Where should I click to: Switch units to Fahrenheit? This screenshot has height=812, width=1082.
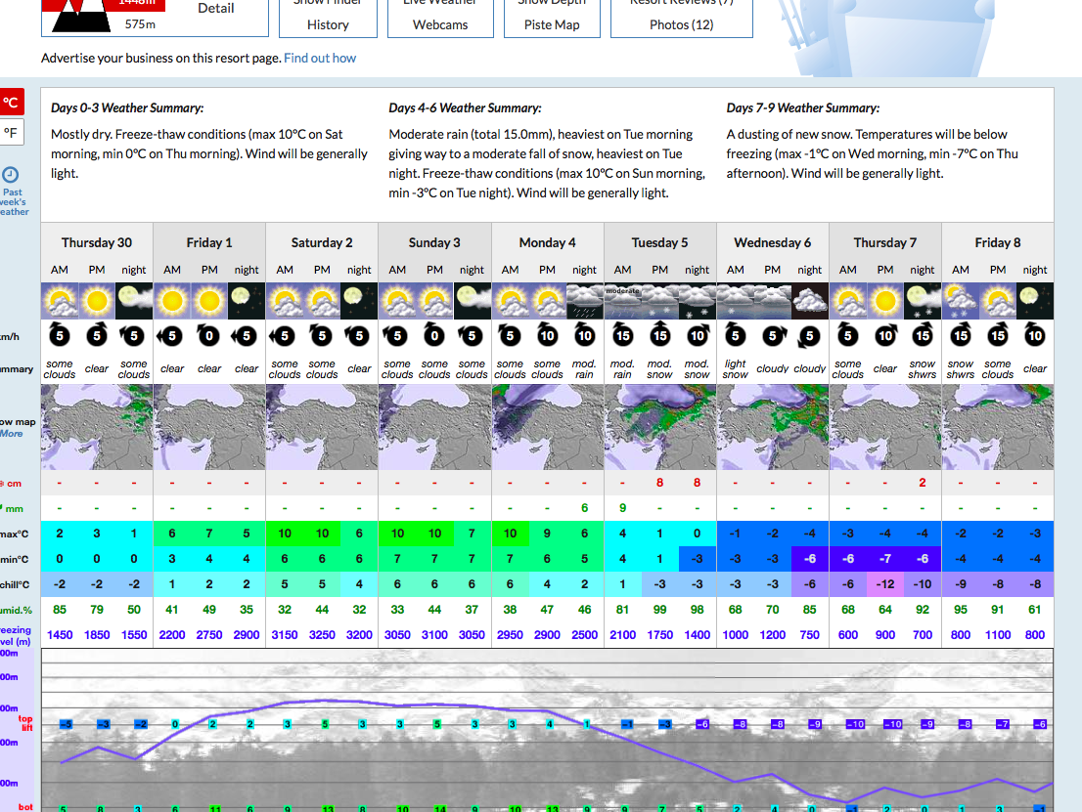(x=11, y=132)
